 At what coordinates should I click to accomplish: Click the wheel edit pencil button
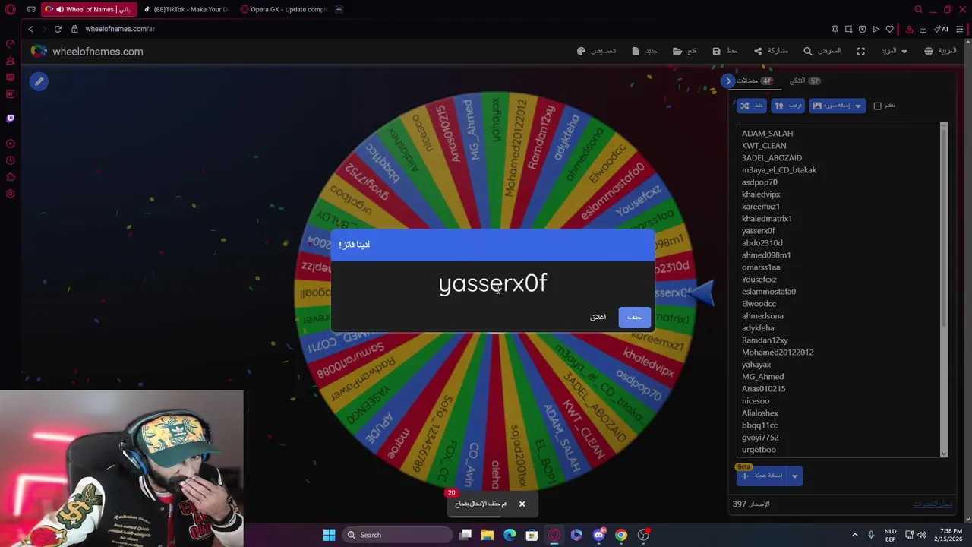[39, 81]
